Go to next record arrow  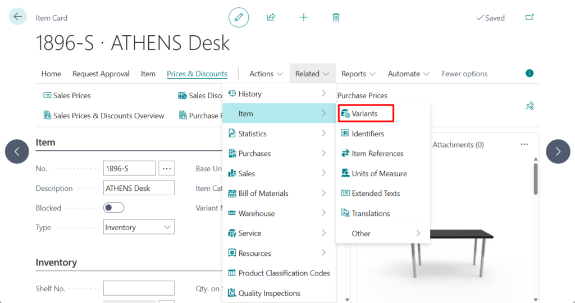(558, 151)
